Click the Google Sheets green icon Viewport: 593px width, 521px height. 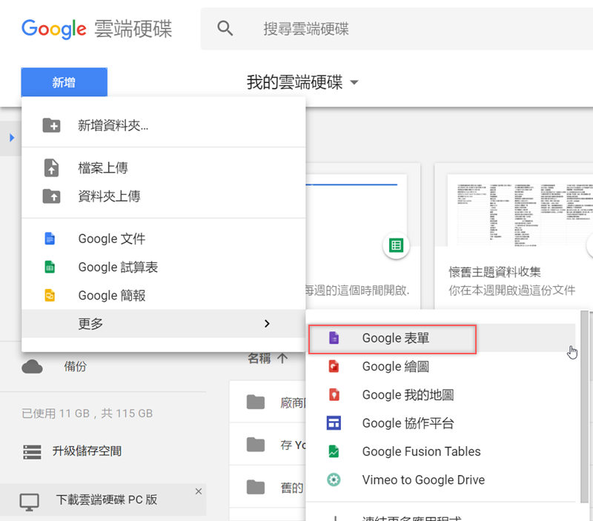[x=50, y=267]
